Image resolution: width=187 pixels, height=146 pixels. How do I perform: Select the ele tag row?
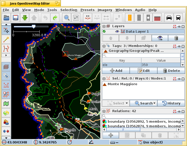[141, 65]
